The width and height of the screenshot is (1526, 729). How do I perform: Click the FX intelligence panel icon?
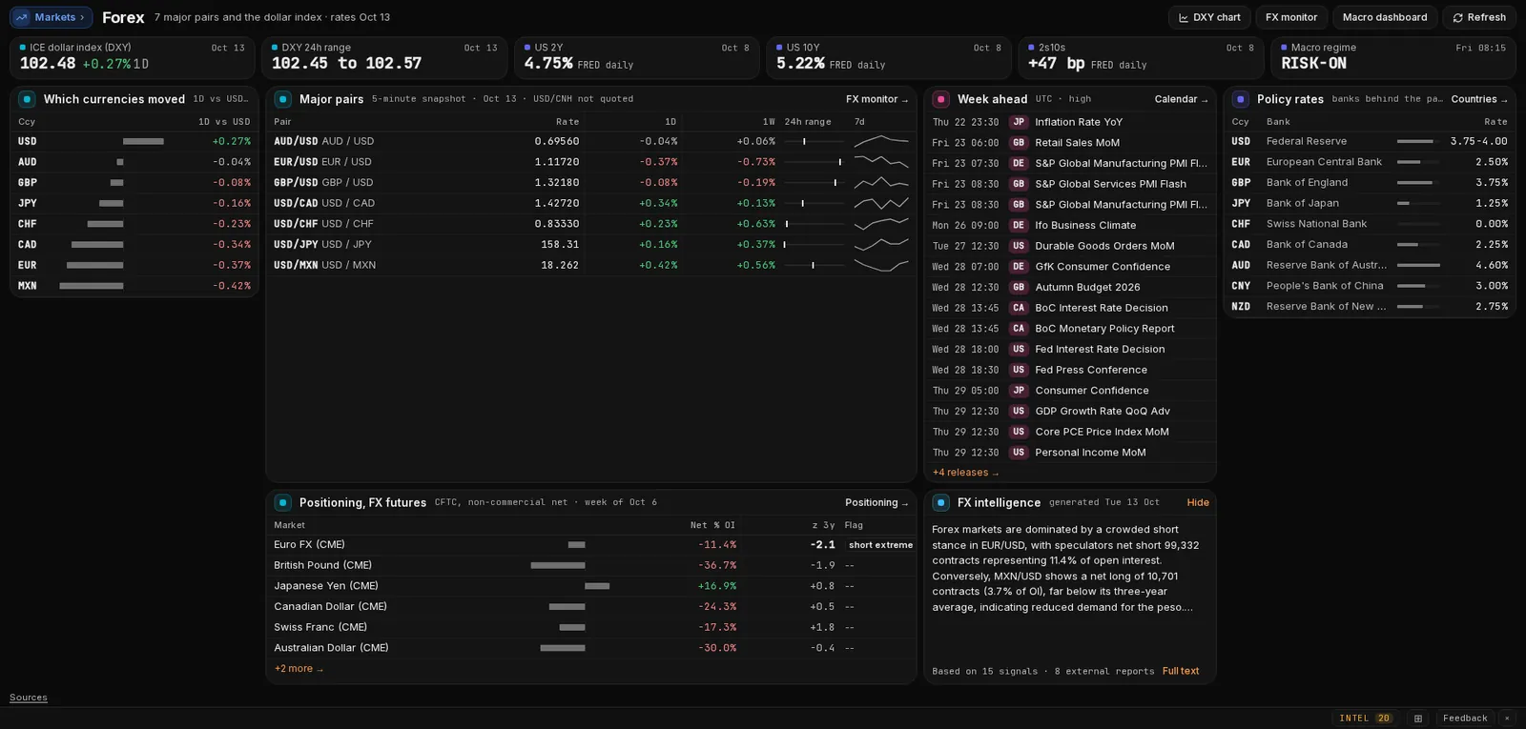click(x=940, y=502)
